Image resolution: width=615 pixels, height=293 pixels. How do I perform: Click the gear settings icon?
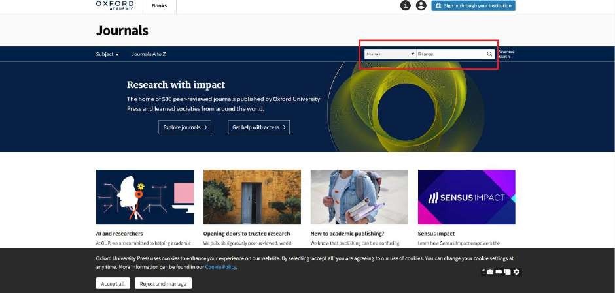point(516,271)
